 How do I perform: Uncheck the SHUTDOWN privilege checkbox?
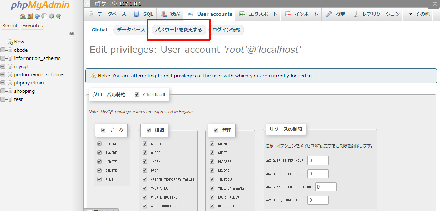(212, 180)
